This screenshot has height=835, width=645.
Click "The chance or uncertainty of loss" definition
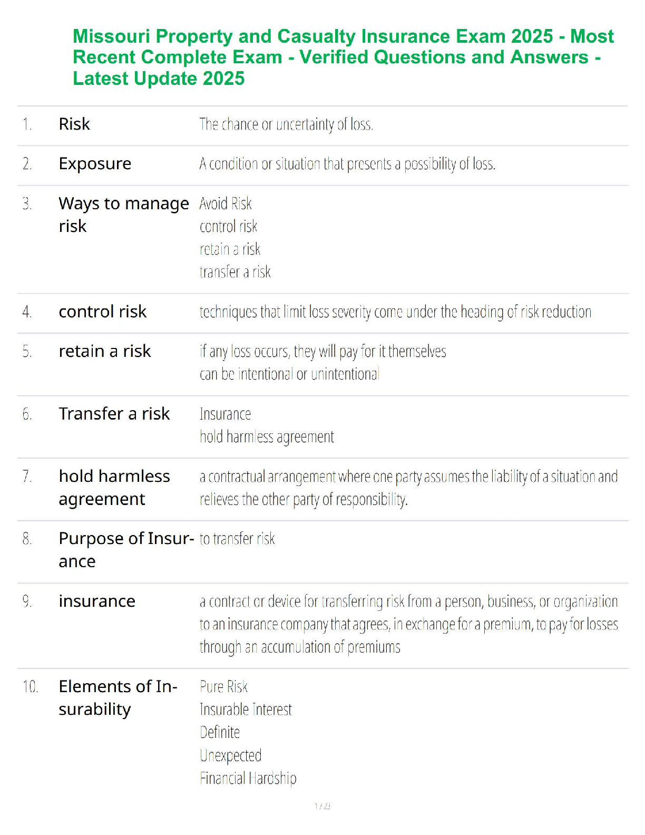point(286,124)
